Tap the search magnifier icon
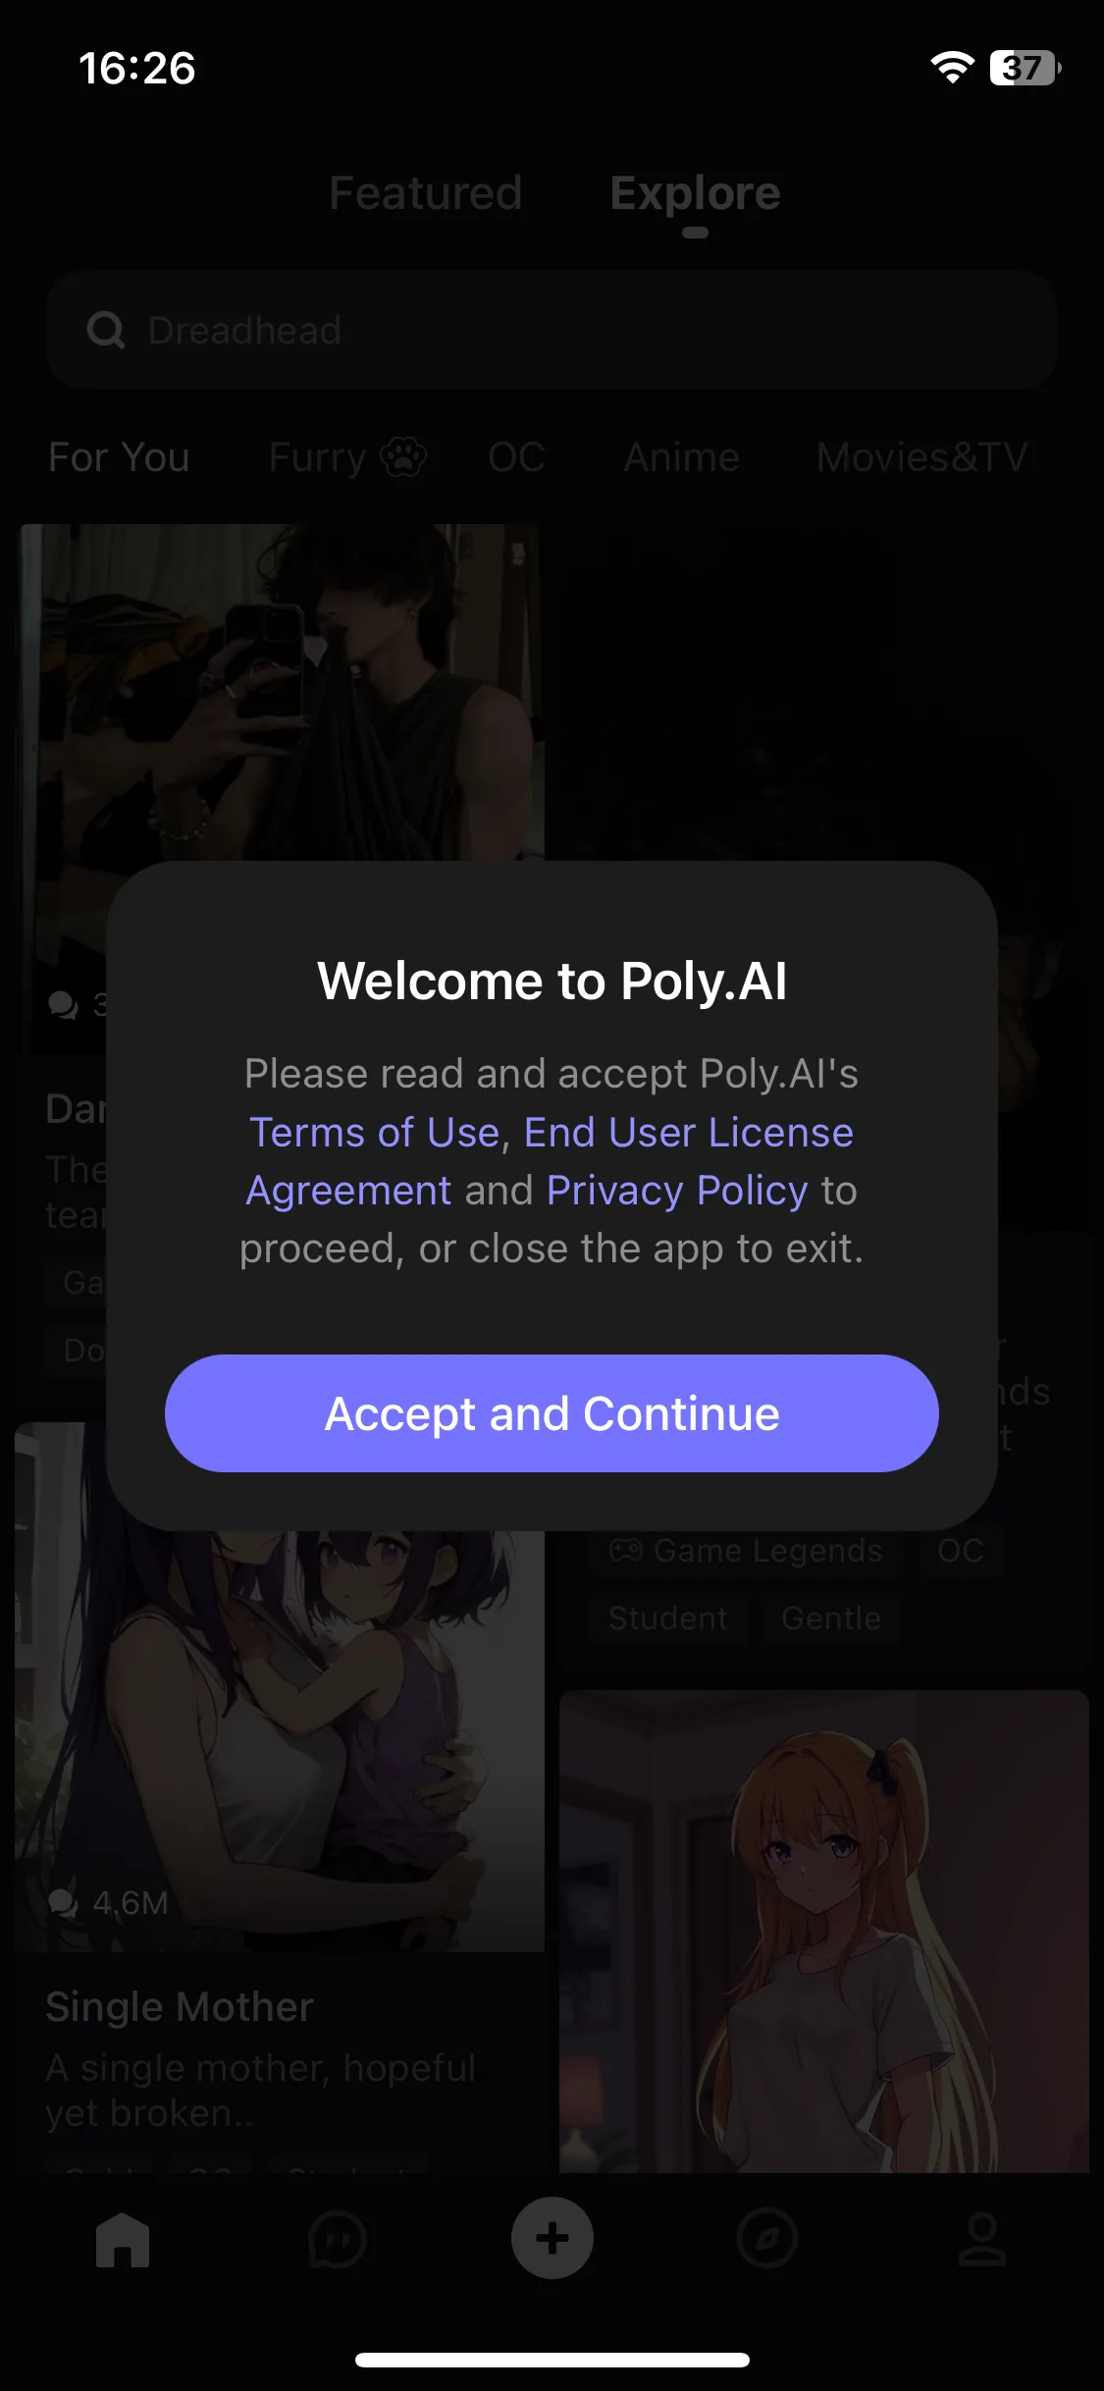 (106, 331)
